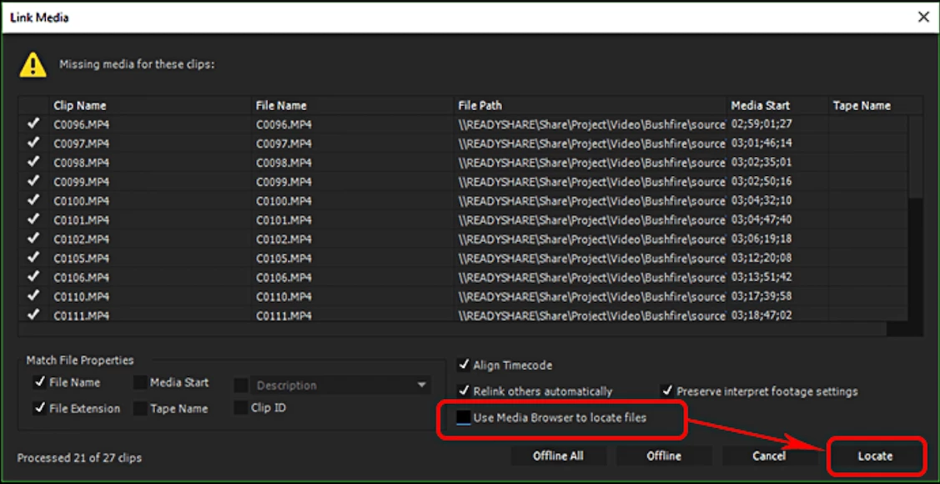940x484 pixels.
Task: Uncheck the checkmark for clip C0111.MP4
Action: [x=33, y=314]
